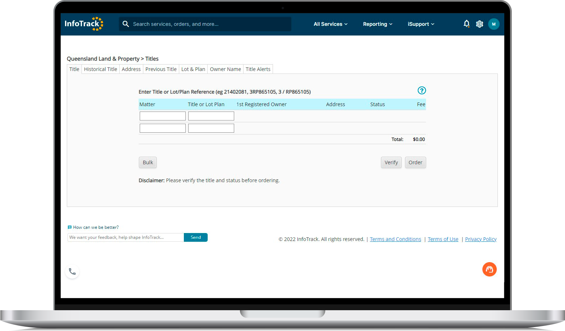
Task: Open the notifications bell
Action: (x=467, y=24)
